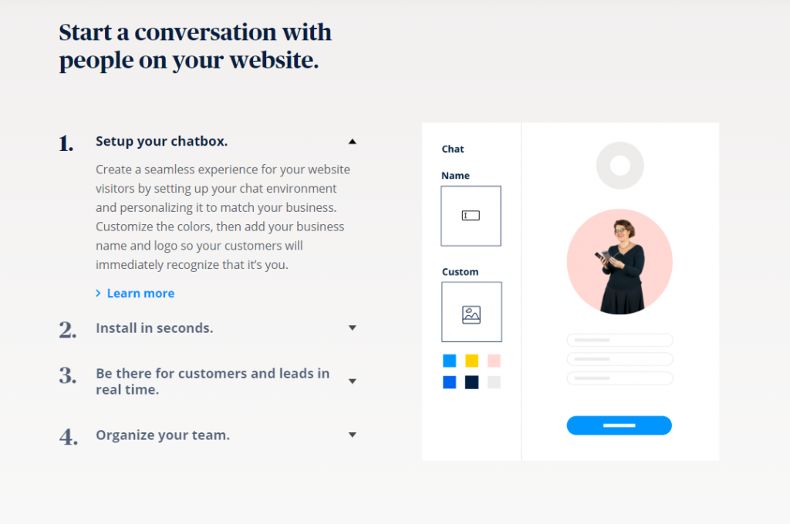790x524 pixels.
Task: Click the image placeholder icon under Custom
Action: [471, 314]
